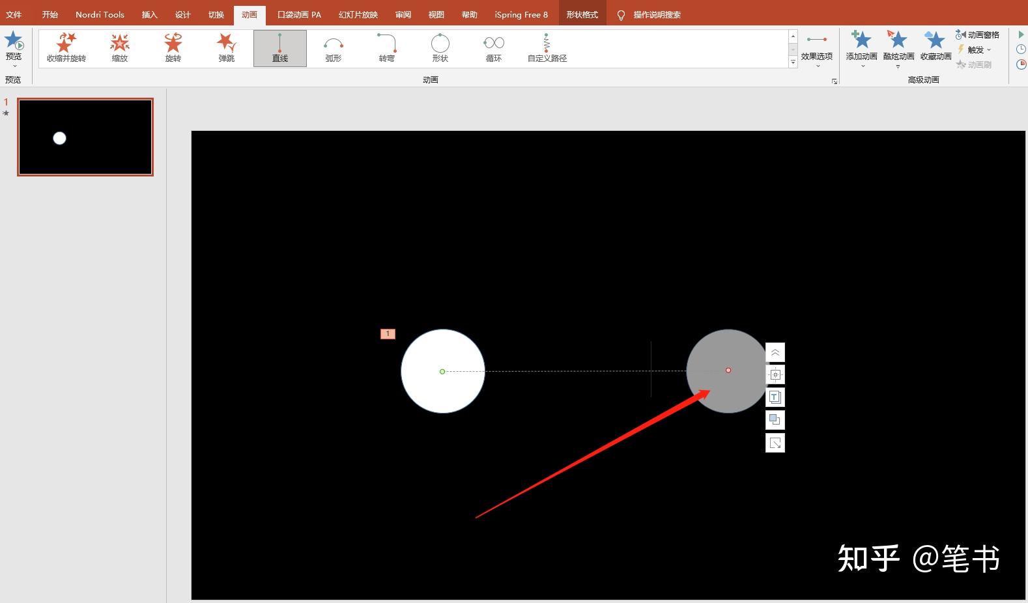The width and height of the screenshot is (1028, 603).
Task: Click the animation star marker beside slide 1
Action: [x=6, y=113]
